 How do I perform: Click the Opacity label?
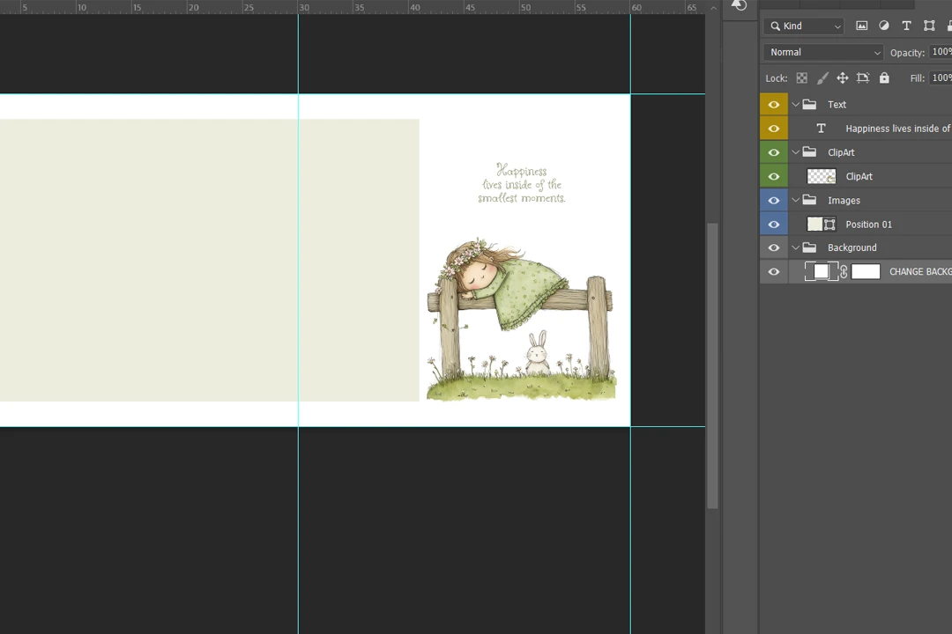point(907,53)
